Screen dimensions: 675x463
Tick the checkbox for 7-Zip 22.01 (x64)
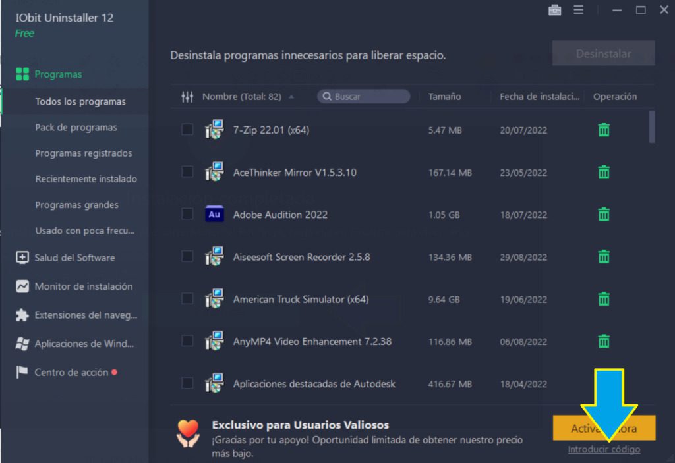click(x=187, y=130)
